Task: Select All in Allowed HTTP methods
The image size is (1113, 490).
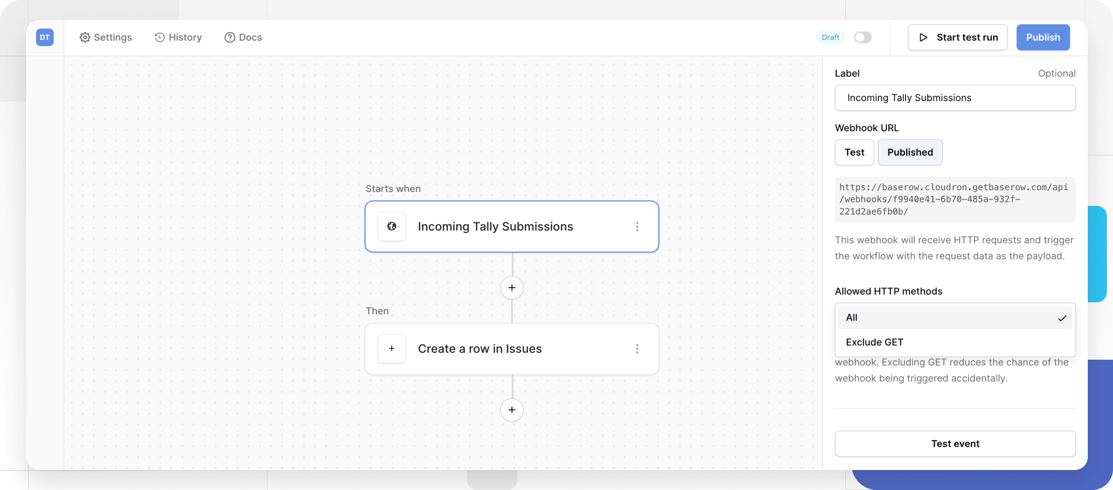Action: (955, 318)
